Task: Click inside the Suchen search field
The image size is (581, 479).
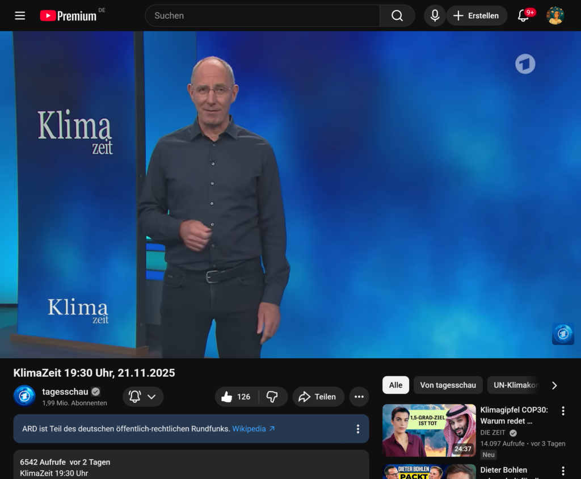Action: [x=262, y=16]
